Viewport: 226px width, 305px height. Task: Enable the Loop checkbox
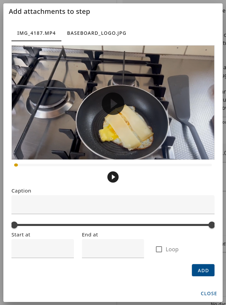point(159,249)
